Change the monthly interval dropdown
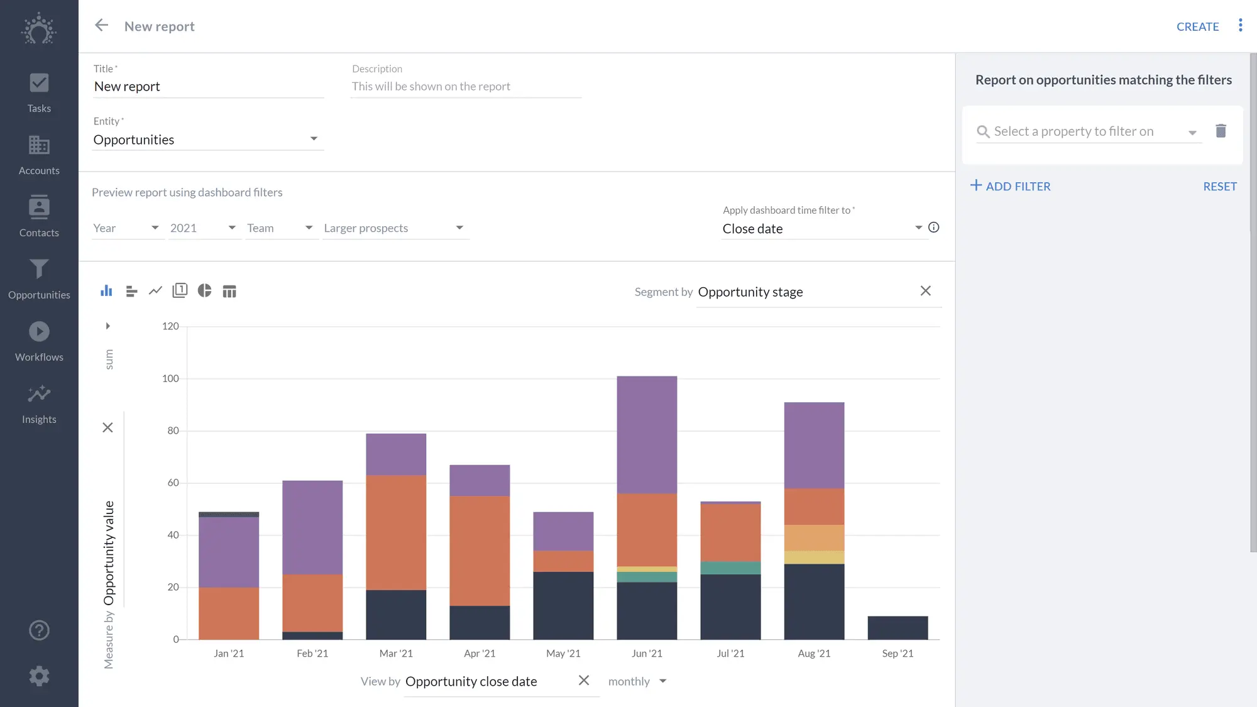 click(637, 681)
